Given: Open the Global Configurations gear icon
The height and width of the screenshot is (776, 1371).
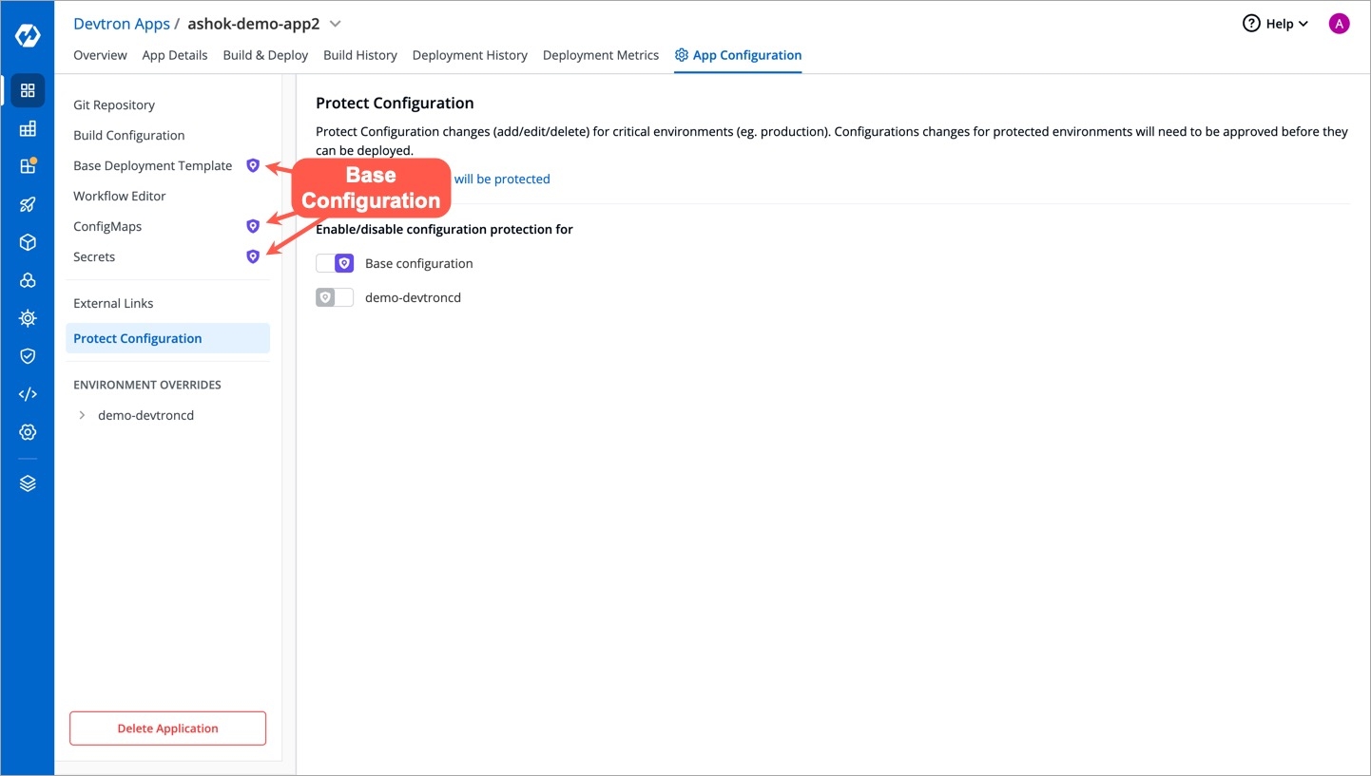Looking at the screenshot, I should (28, 432).
